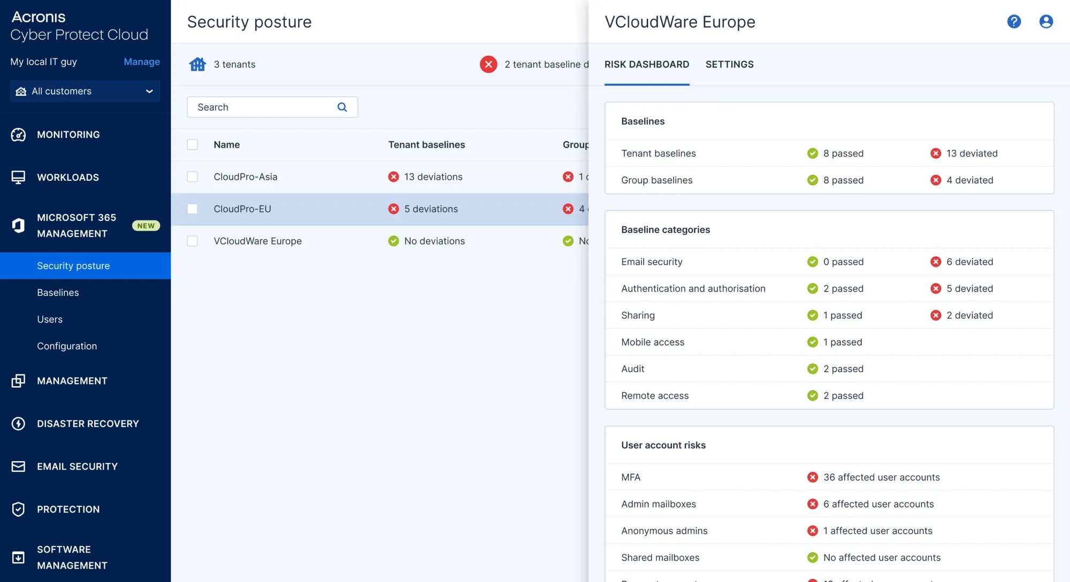The image size is (1070, 582).
Task: Click the help icon in VCloudWare Europe panel
Action: [x=1014, y=21]
